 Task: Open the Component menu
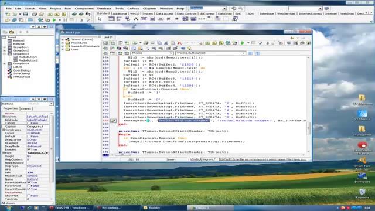pyautogui.click(x=84, y=9)
